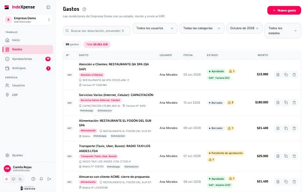308x192 pixels.
Task: Duplicate expense #97 EL FOGÓN DEL SUR
Action: 286,128
